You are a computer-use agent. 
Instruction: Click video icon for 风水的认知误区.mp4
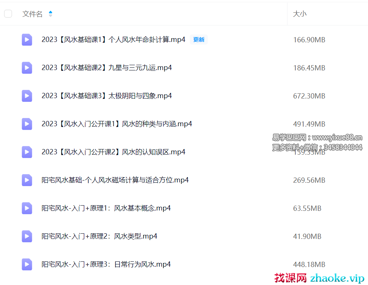coord(27,152)
